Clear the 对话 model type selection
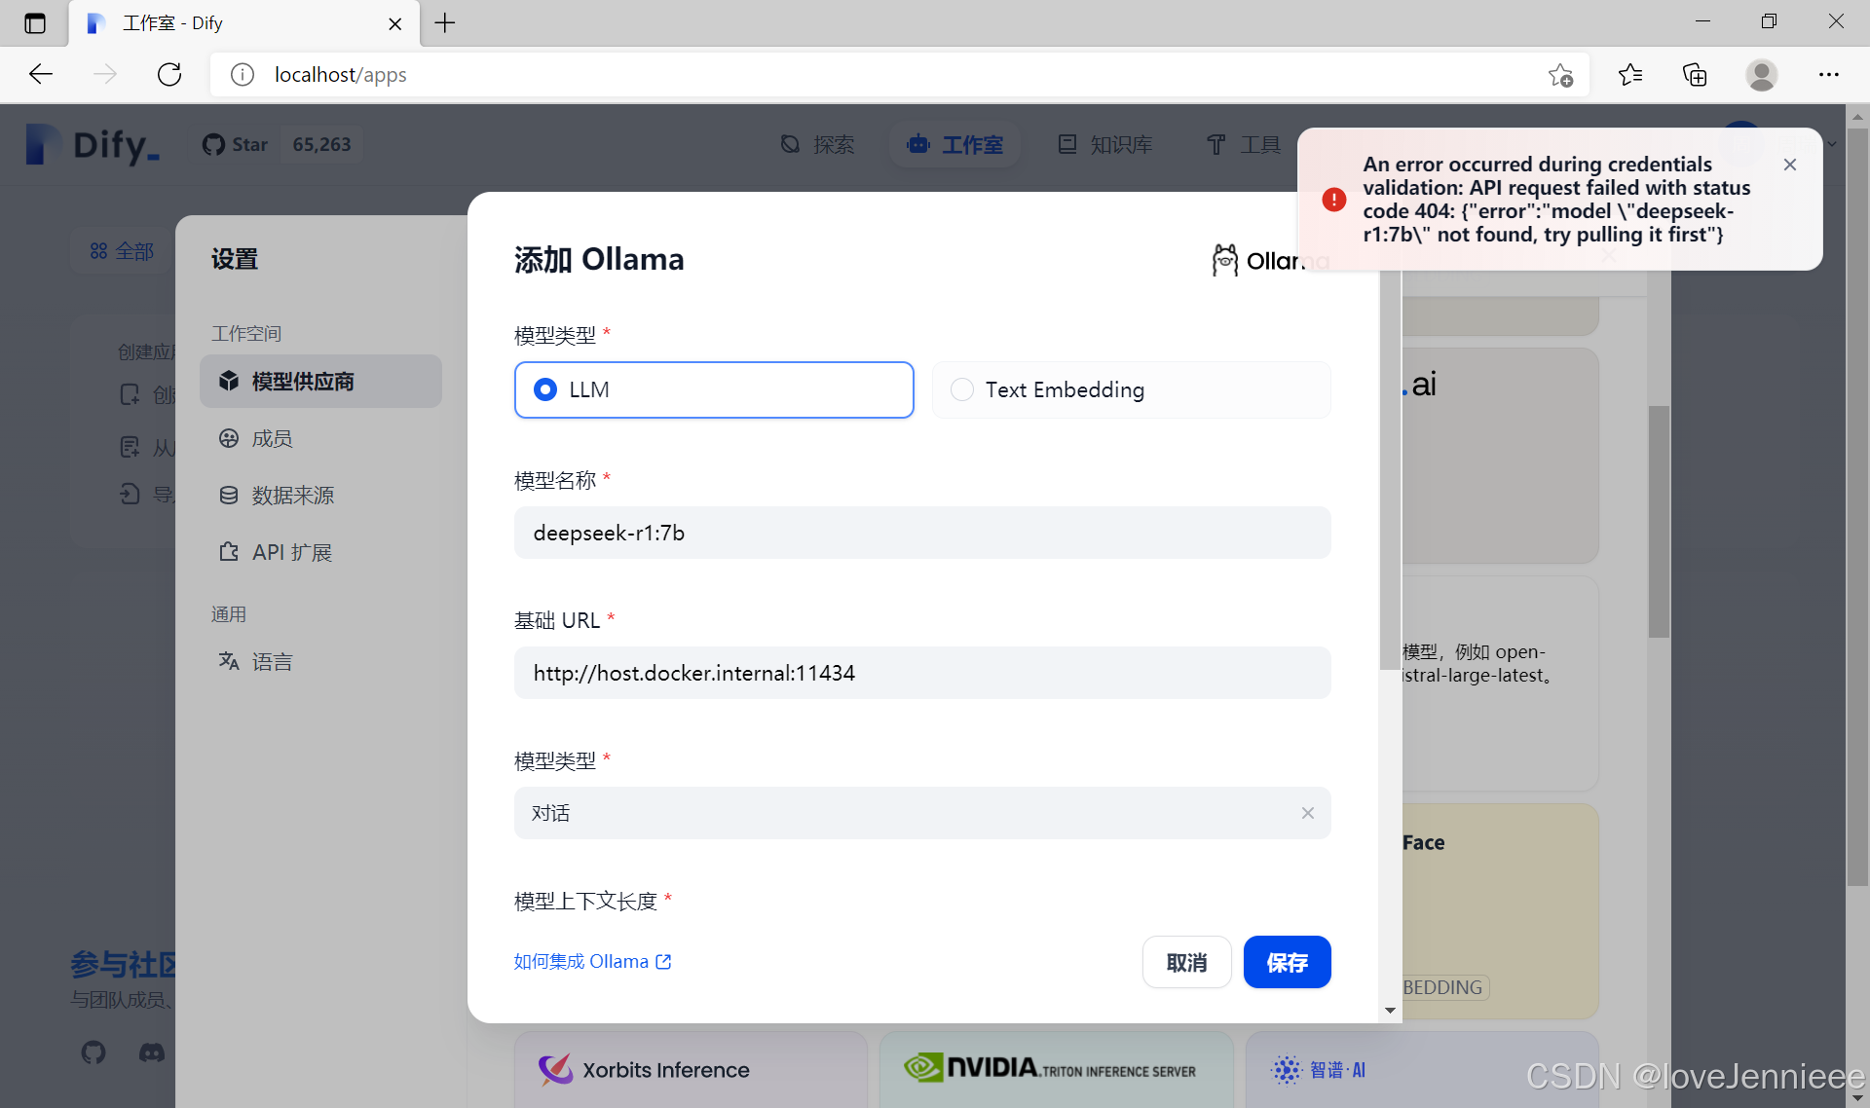The width and height of the screenshot is (1870, 1108). [x=1307, y=813]
